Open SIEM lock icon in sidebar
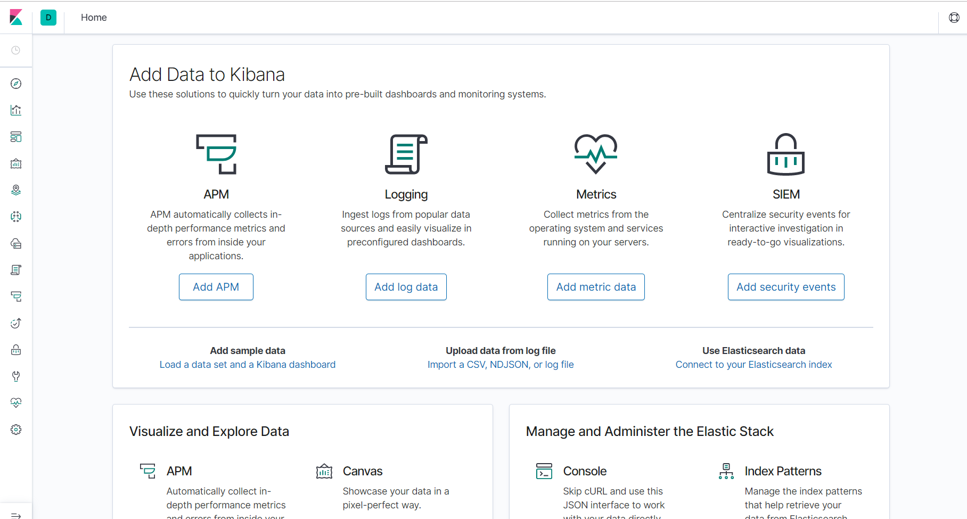Image resolution: width=967 pixels, height=519 pixels. 16,350
